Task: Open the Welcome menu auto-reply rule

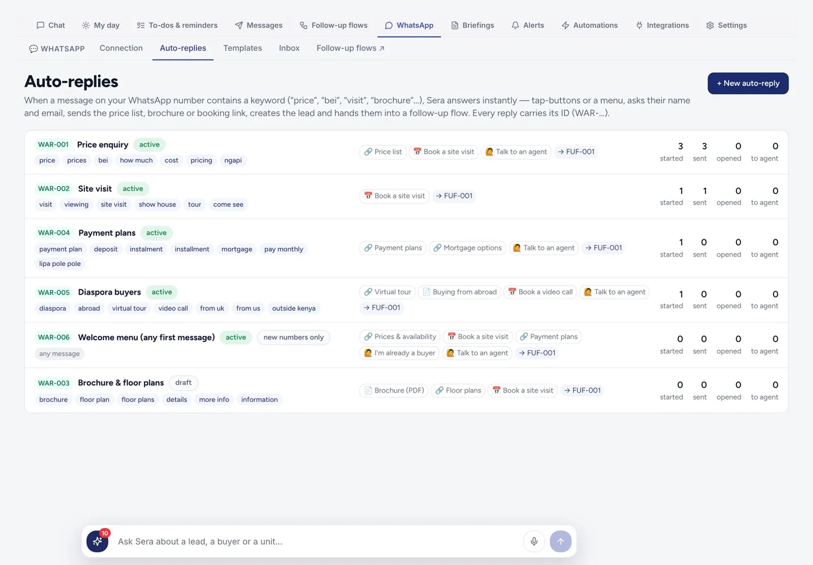Action: click(407, 345)
